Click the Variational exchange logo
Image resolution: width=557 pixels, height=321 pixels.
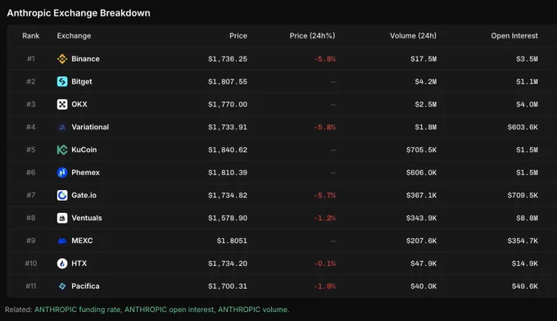[62, 127]
